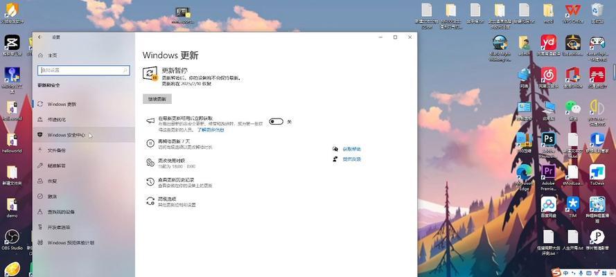Open Recovery (恢复) in the sidebar

click(x=84, y=181)
